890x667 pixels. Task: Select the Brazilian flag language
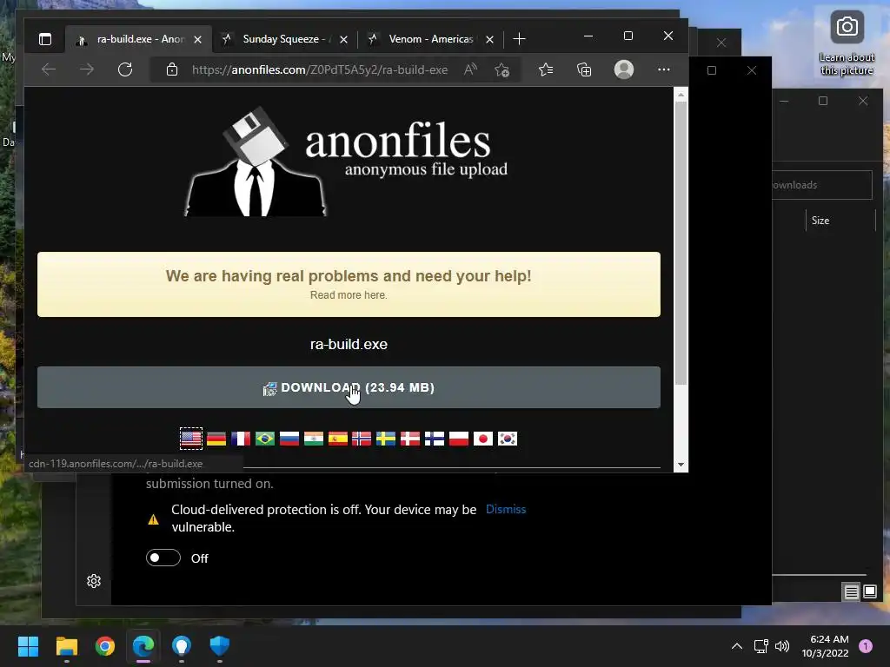click(265, 439)
